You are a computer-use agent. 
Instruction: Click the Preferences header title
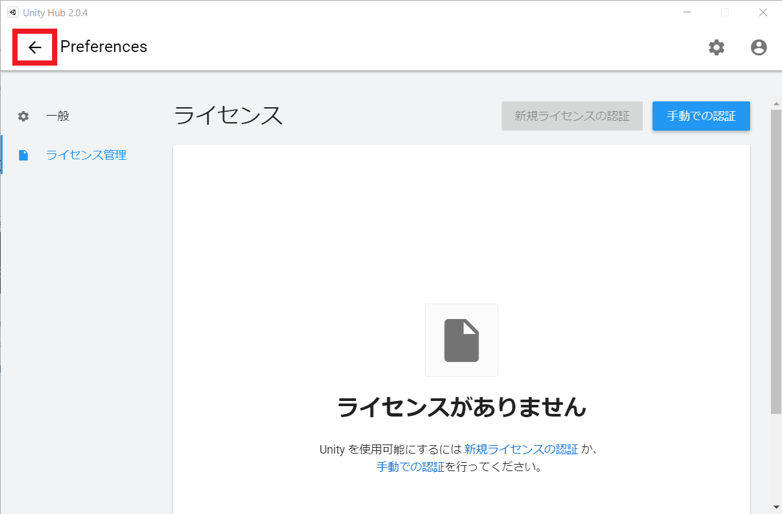click(x=104, y=47)
